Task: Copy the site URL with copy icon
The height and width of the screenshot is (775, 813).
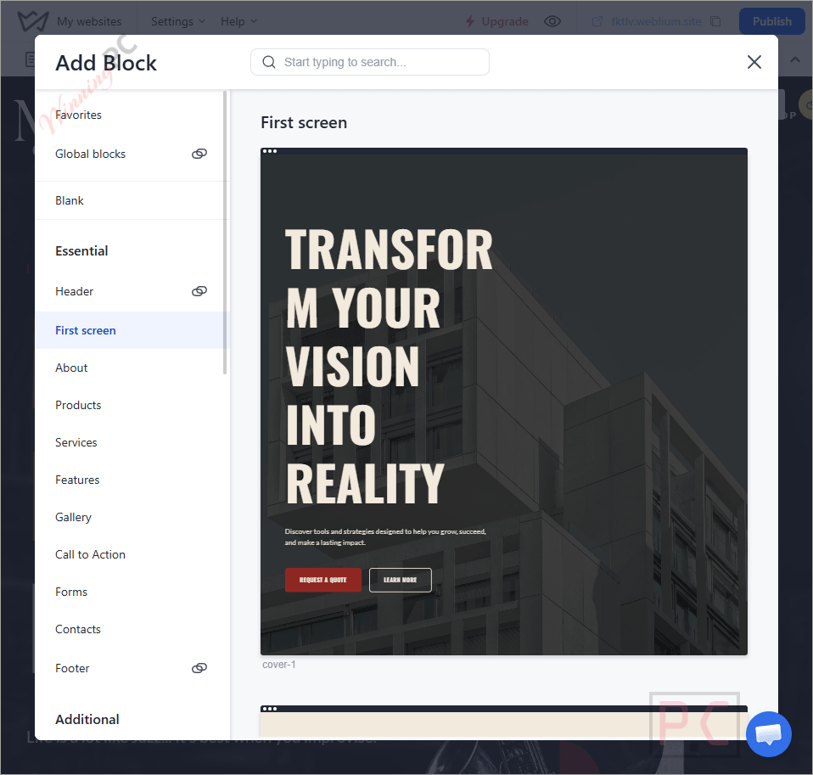Action: (715, 21)
